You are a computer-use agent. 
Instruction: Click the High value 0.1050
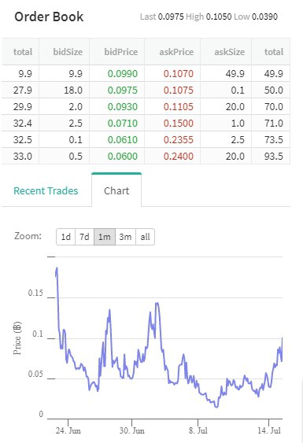coord(219,17)
